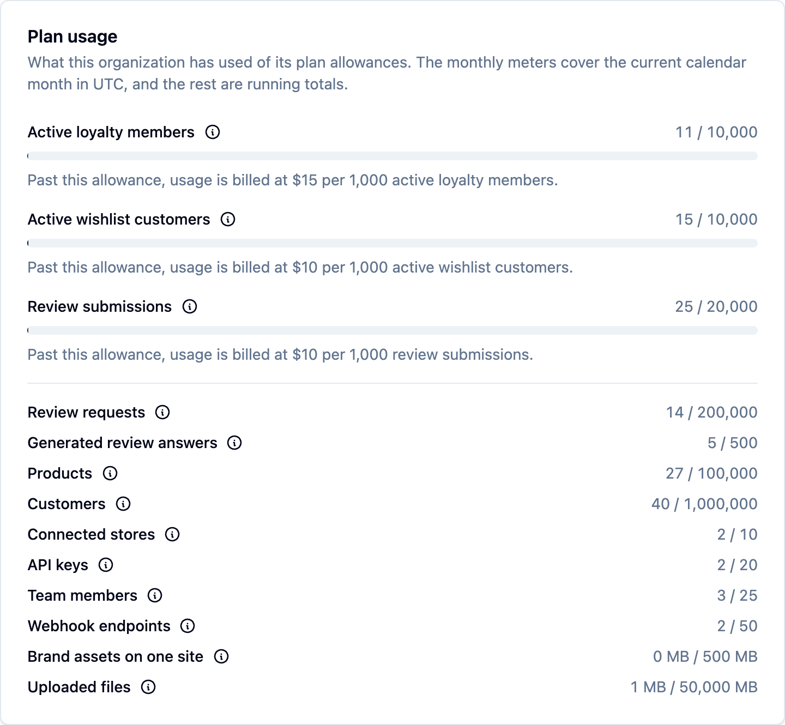Click the '14 / 200,000' review requests value
This screenshot has width=785, height=725.
pyautogui.click(x=711, y=412)
